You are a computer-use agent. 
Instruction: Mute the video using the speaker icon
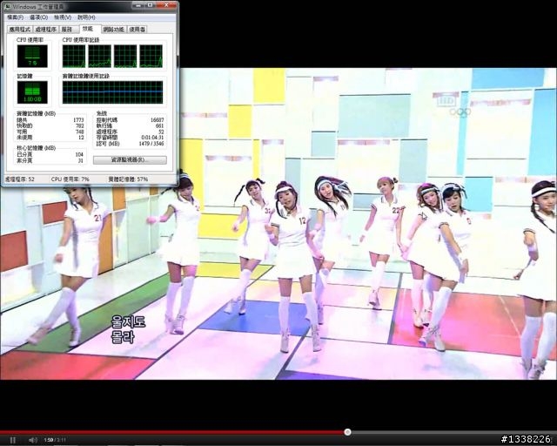[x=33, y=440]
